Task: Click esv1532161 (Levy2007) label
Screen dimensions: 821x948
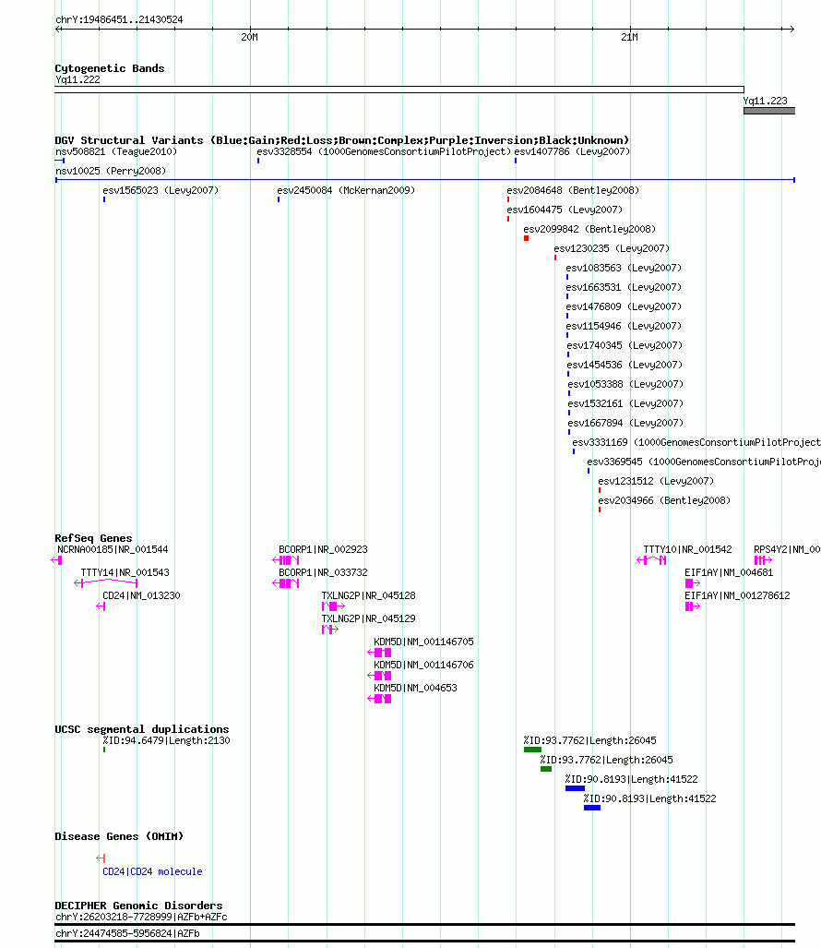Action: pos(625,403)
